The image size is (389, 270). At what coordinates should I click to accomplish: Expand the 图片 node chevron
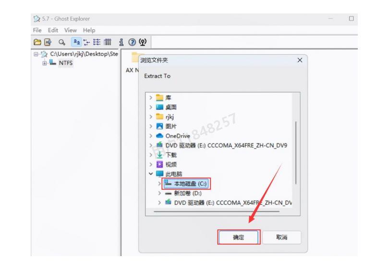click(151, 126)
